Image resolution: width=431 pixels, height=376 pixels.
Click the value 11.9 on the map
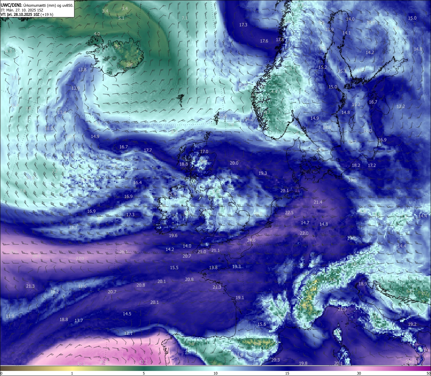[10, 316]
